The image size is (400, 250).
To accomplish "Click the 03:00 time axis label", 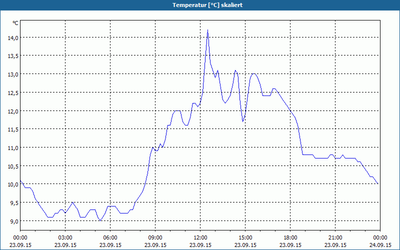I will (65, 238).
